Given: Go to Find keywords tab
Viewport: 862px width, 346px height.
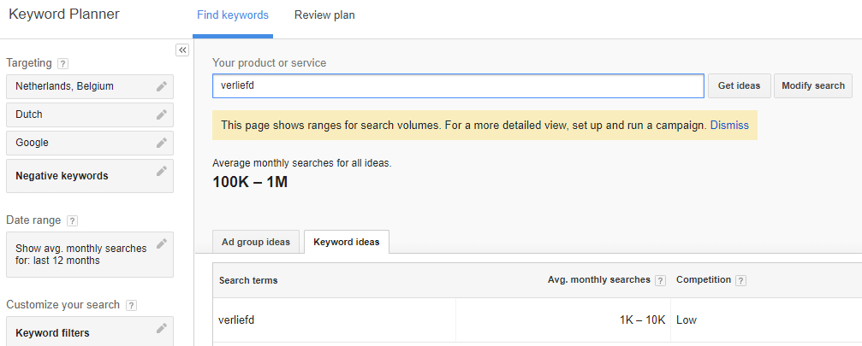Looking at the screenshot, I should [233, 15].
